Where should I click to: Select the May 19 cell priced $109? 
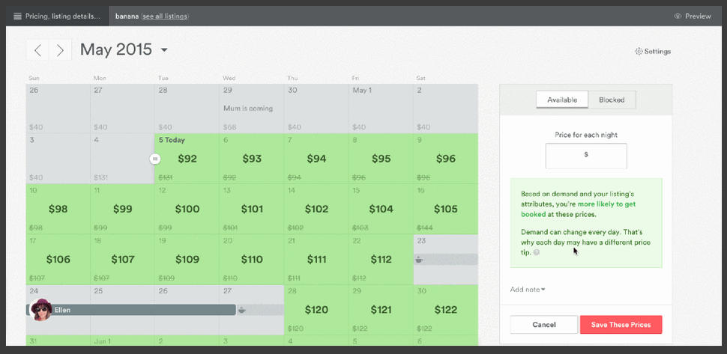187,260
